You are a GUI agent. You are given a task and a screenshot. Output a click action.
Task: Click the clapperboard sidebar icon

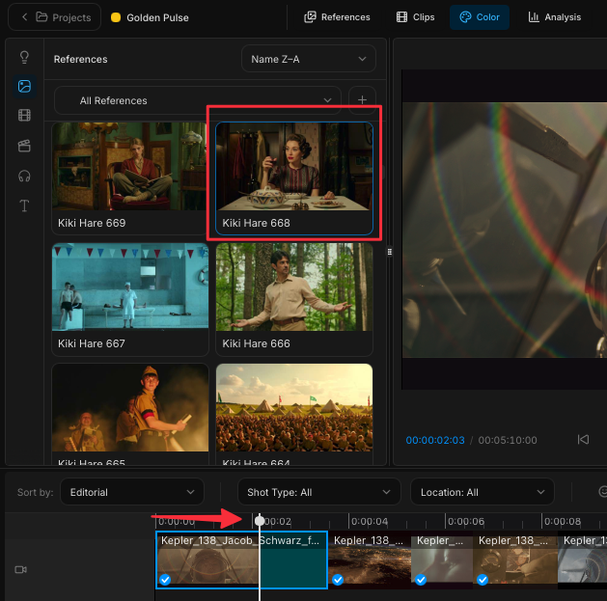[24, 146]
